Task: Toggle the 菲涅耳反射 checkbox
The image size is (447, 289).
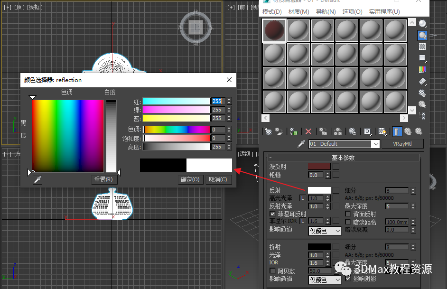Action: click(273, 214)
